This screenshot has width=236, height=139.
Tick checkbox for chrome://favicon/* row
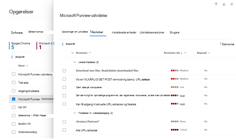click(64, 122)
